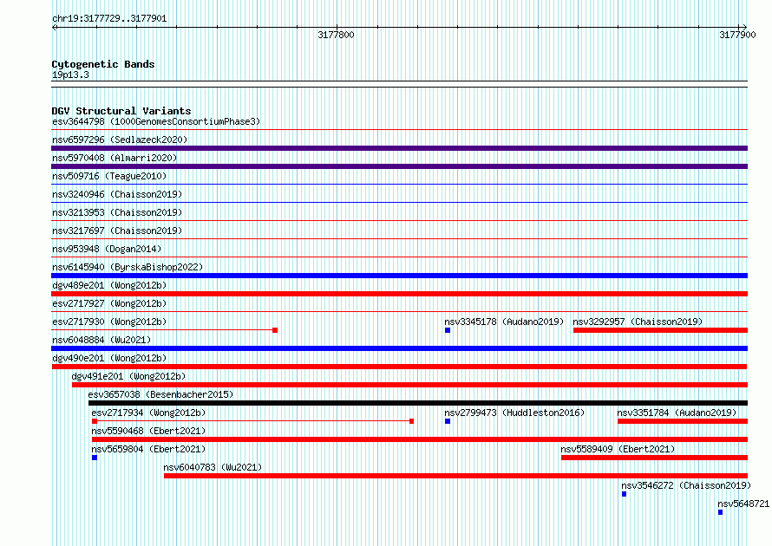Click the nsv3345178 (Audano2019) blue marker
The image size is (772, 546).
pyautogui.click(x=448, y=330)
